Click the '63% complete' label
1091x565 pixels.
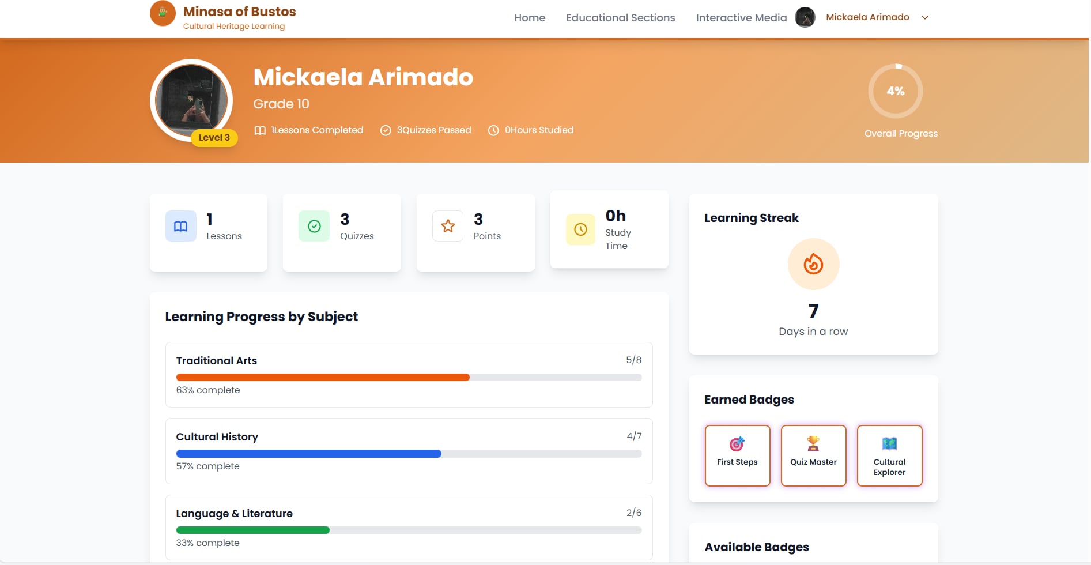coord(207,390)
